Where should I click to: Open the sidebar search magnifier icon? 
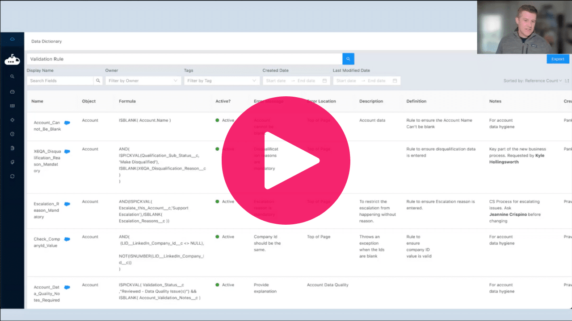[x=12, y=77]
